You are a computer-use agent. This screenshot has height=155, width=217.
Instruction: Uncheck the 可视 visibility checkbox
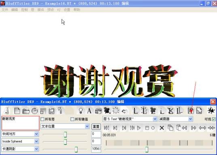[214, 119]
